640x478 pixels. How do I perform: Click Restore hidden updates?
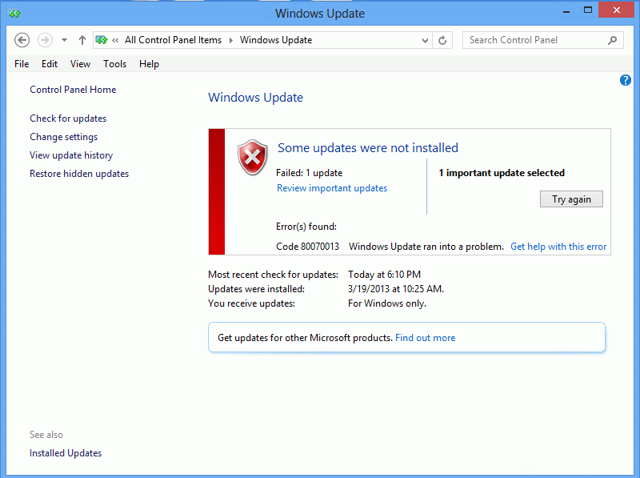point(79,174)
